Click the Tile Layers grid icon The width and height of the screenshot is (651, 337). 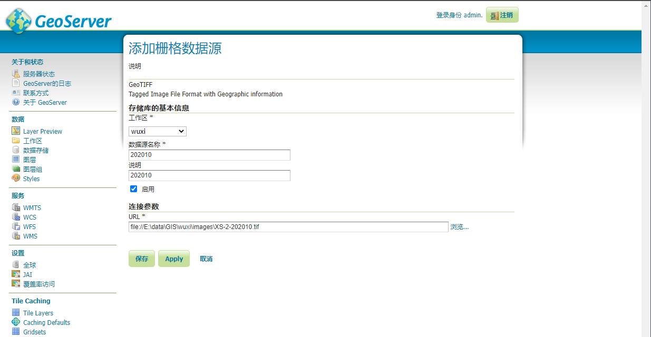(16, 313)
